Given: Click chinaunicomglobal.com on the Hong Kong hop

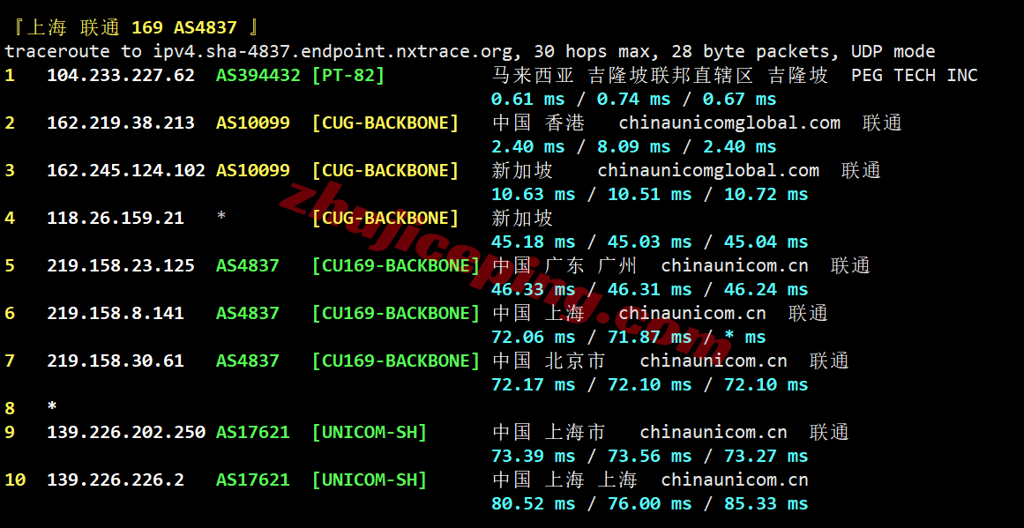Looking at the screenshot, I should coord(729,123).
